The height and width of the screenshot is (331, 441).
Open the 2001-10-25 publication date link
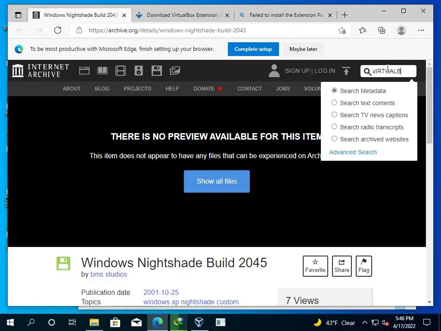161,292
